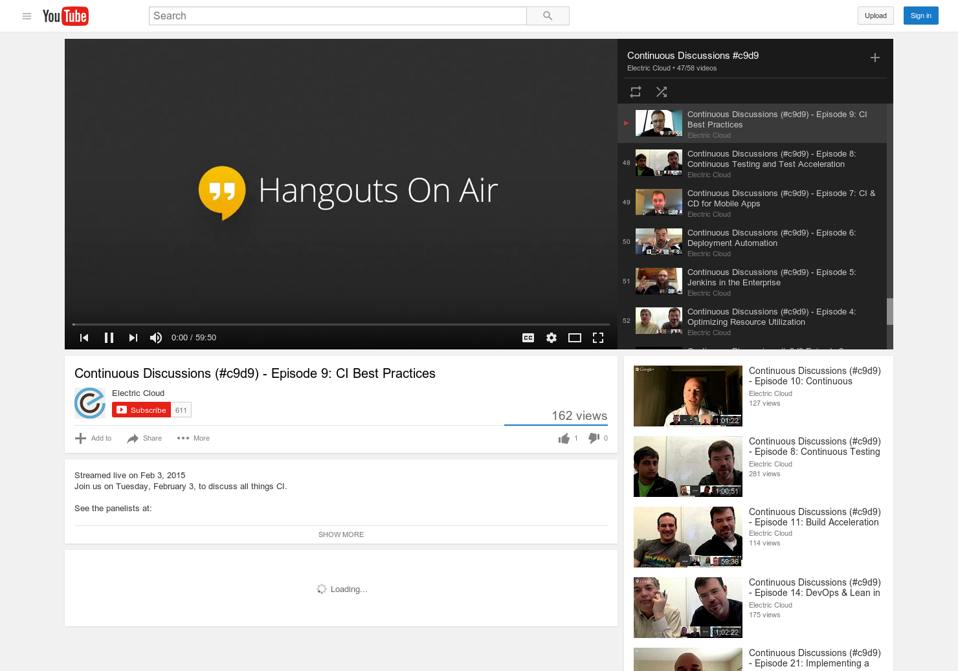Image resolution: width=958 pixels, height=671 pixels.
Task: Seek on the video progress bar
Action: (341, 324)
